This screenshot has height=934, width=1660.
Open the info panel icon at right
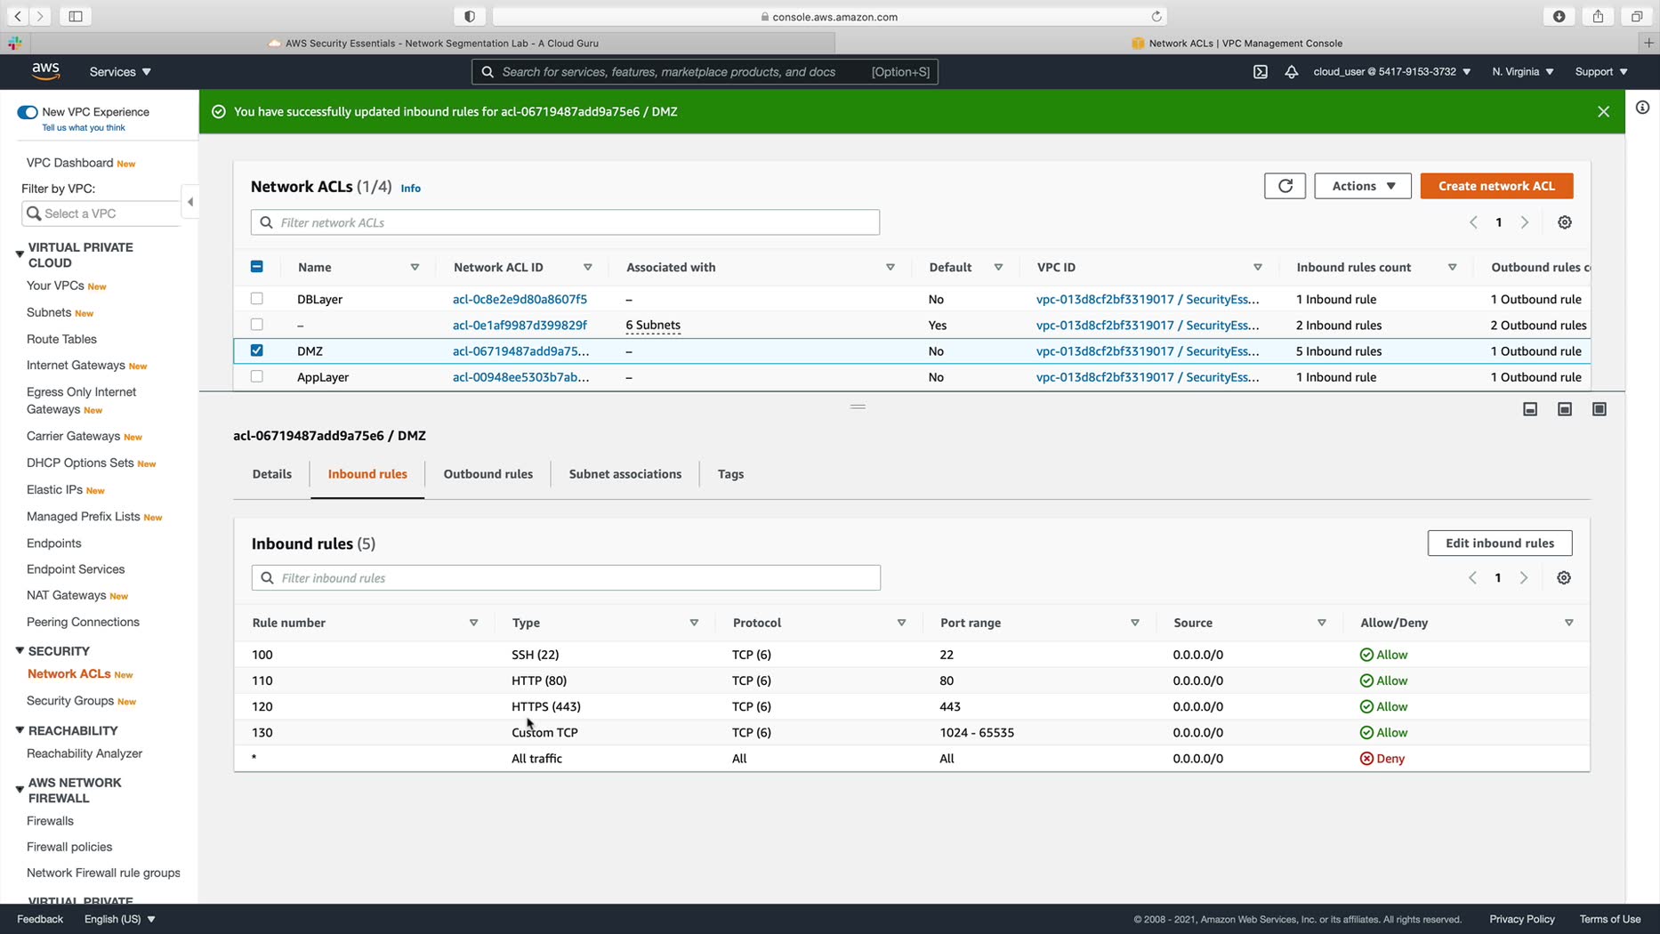coord(1642,108)
